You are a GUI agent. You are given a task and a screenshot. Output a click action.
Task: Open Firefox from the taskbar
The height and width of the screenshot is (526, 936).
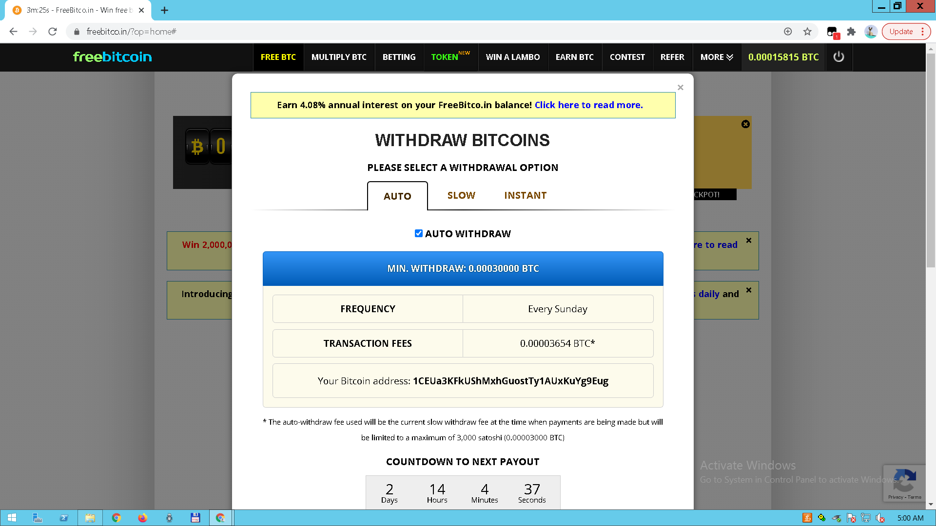click(x=142, y=518)
